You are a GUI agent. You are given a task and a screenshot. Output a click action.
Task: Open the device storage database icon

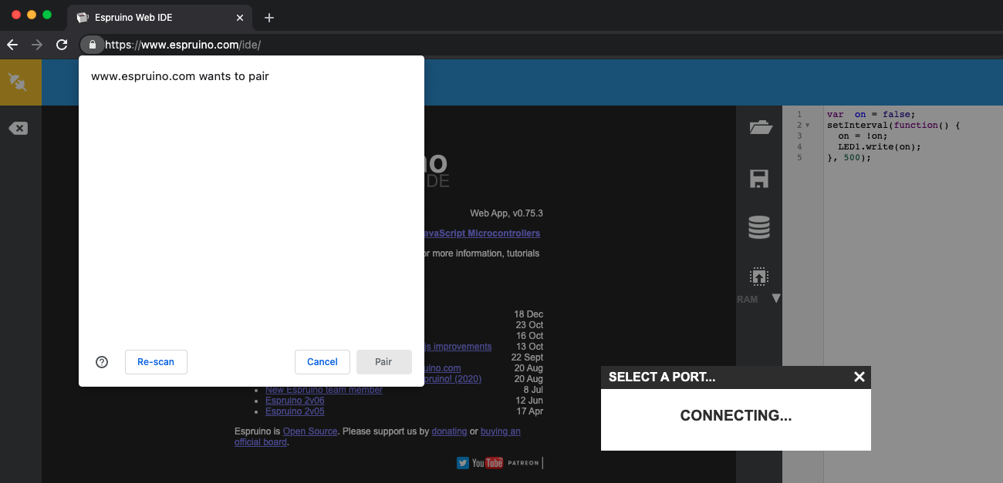759,228
